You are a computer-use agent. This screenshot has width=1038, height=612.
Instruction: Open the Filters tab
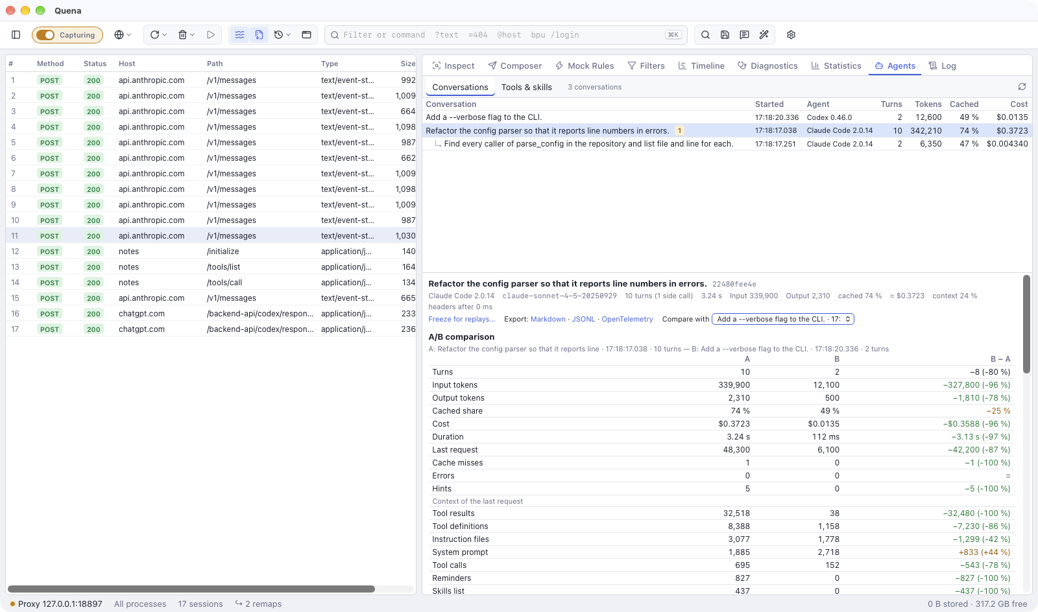click(646, 66)
